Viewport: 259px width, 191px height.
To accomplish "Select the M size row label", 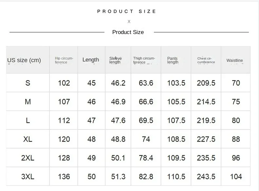I will [x=28, y=102].
